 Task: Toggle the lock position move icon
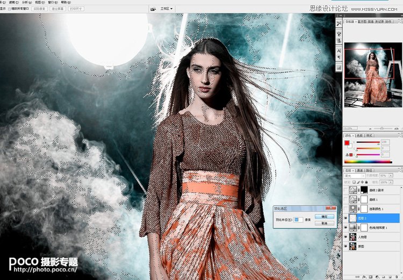tap(362, 182)
